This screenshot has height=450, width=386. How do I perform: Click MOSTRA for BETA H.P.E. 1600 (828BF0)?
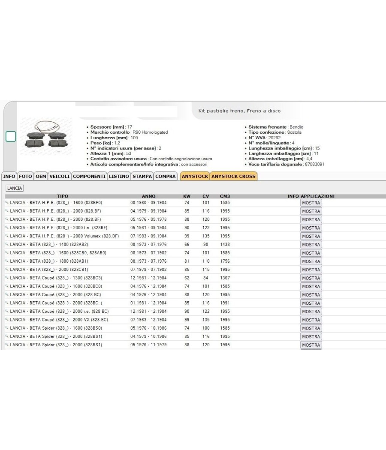[311, 203]
